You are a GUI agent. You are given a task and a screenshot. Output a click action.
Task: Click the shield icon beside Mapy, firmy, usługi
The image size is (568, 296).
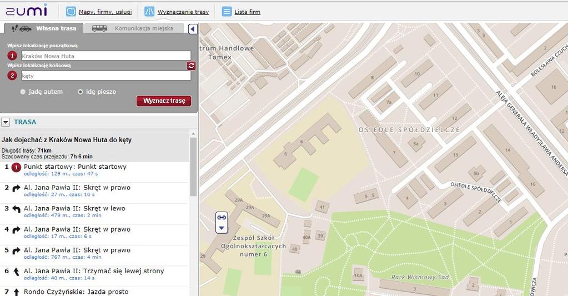pos(71,12)
